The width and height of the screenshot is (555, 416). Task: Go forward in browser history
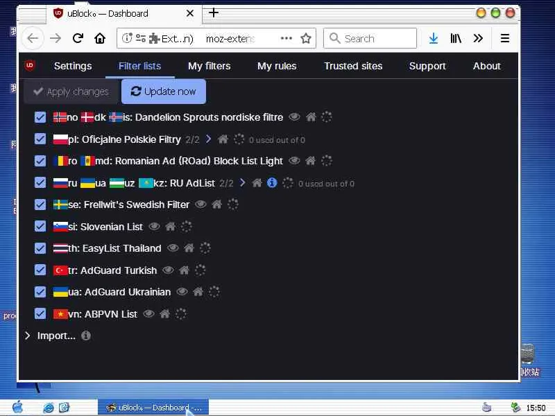tap(55, 38)
